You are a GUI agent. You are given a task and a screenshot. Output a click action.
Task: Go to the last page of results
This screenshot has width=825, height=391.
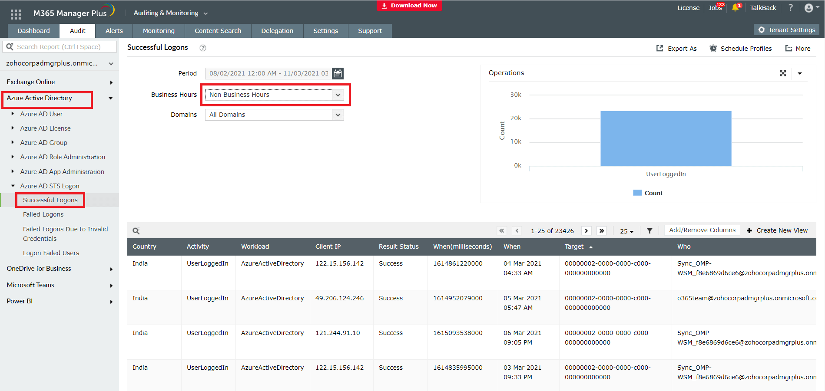coord(602,231)
